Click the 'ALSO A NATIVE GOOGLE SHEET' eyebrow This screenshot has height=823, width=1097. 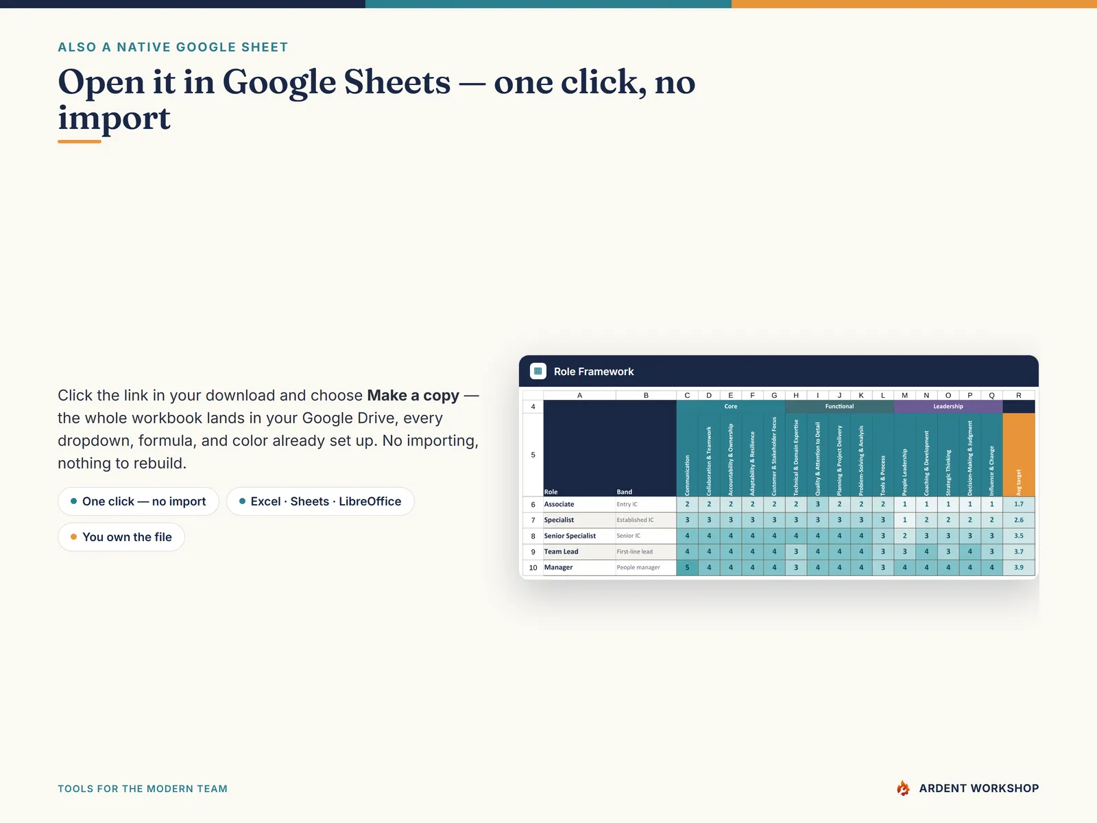point(173,47)
